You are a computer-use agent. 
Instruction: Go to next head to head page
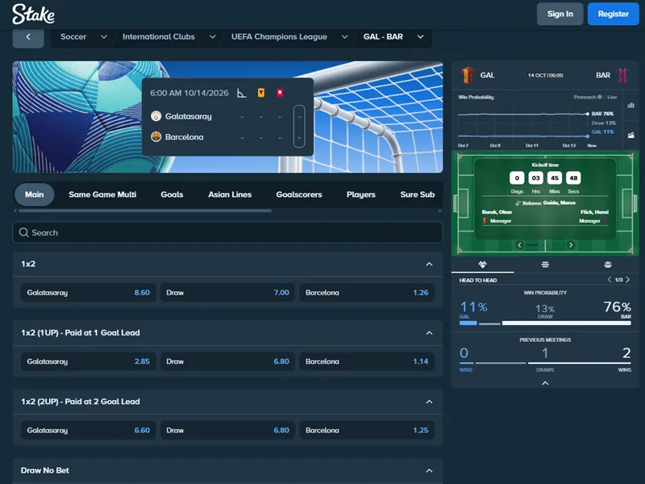(x=628, y=279)
